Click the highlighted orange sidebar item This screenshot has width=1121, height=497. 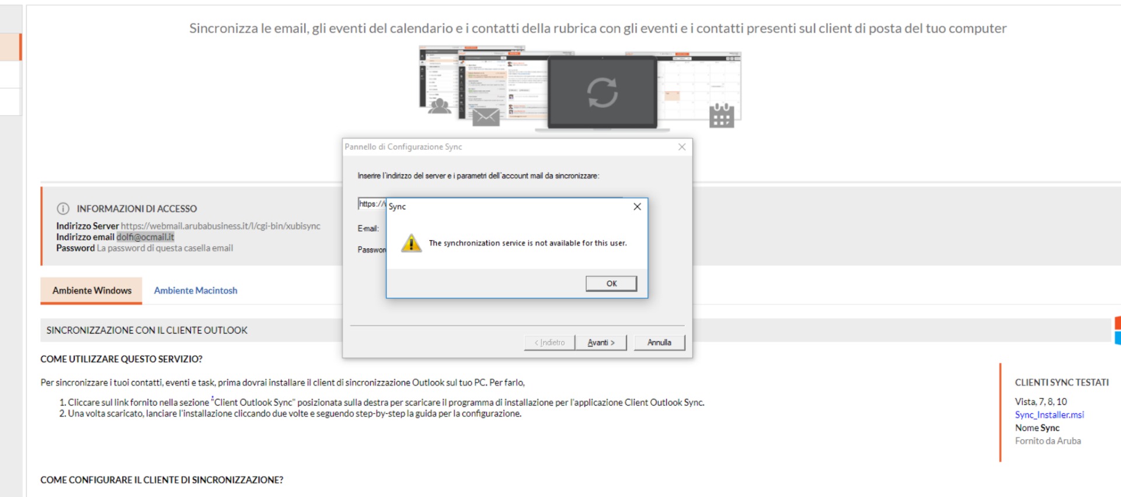(x=11, y=47)
